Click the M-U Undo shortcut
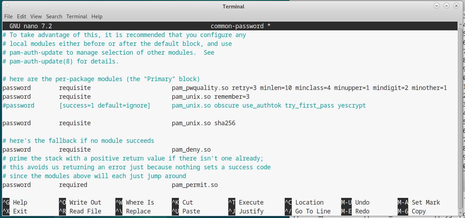465x218 pixels. click(355, 202)
